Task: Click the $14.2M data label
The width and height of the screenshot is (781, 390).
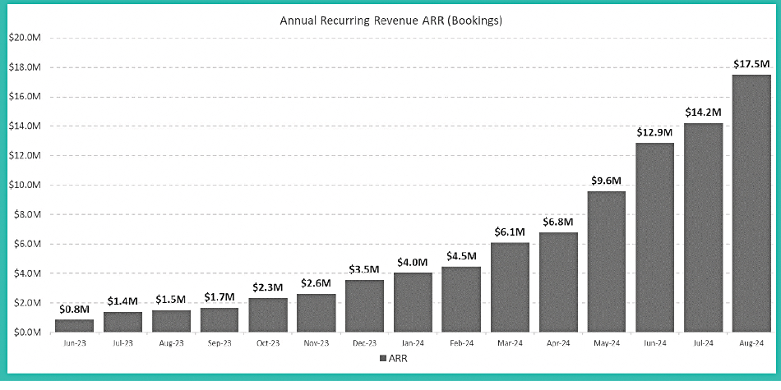Action: coord(703,112)
